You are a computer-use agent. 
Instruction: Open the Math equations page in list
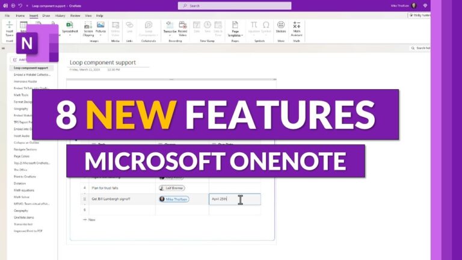pos(24,190)
